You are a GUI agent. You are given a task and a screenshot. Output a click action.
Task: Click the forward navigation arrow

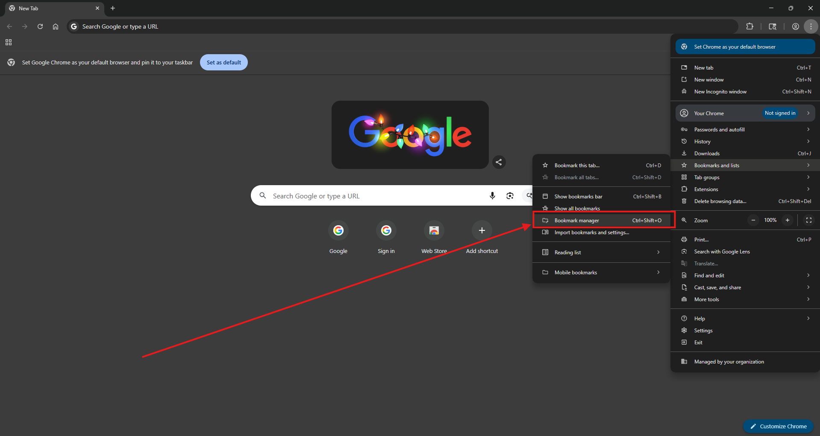point(25,26)
